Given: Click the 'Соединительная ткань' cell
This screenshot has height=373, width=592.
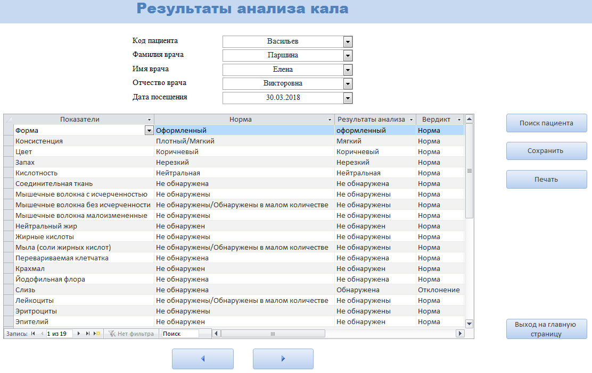Looking at the screenshot, I should pyautogui.click(x=84, y=183).
